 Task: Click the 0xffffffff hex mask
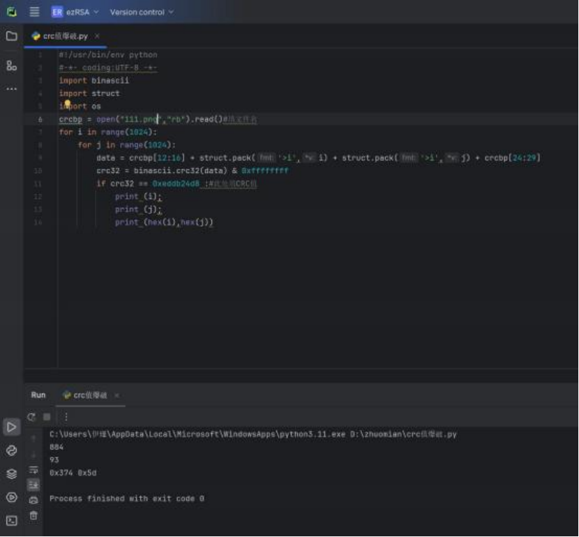point(265,171)
